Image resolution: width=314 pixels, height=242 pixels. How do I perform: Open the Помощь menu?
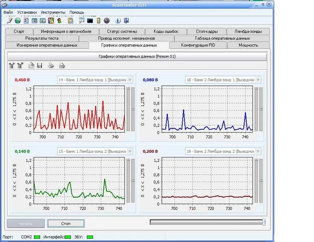77,12
